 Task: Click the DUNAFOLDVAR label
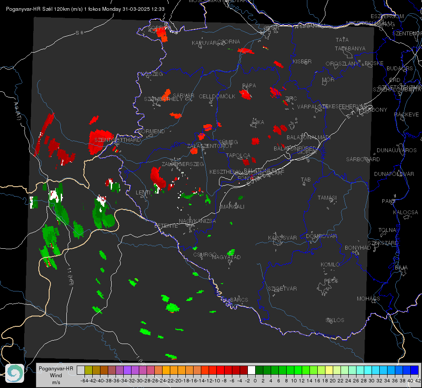(x=394, y=174)
